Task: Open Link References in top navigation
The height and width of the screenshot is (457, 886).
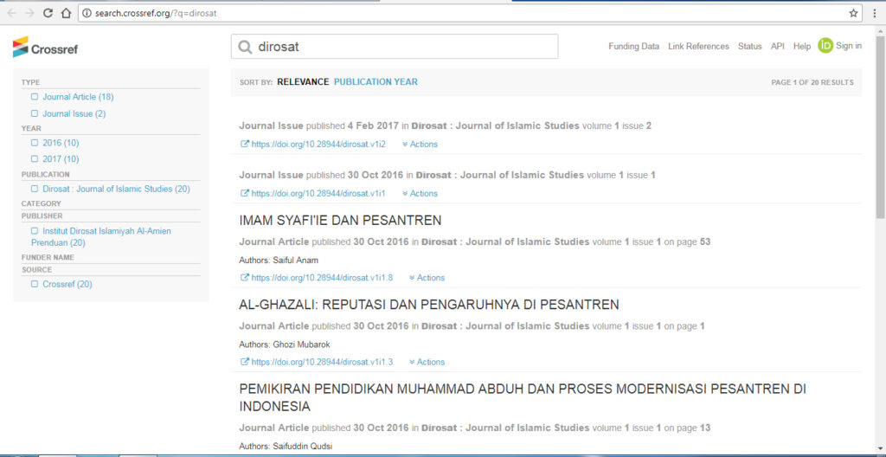Action: [x=698, y=47]
